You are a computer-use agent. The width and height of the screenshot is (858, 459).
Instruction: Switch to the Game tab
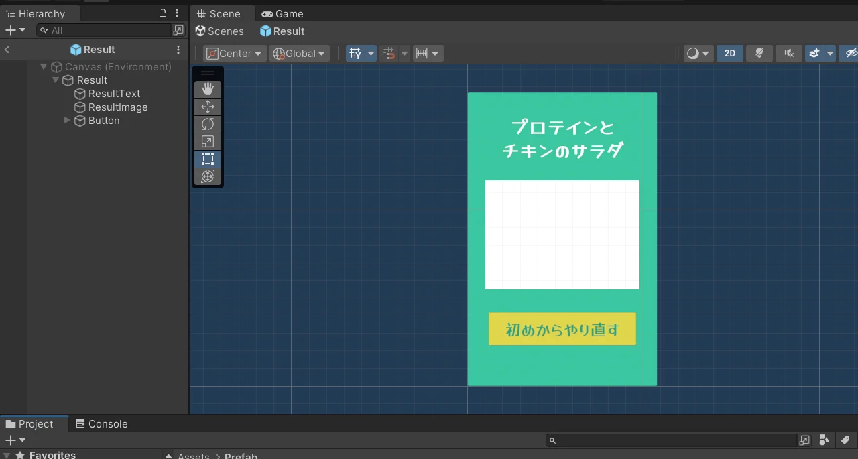[282, 13]
